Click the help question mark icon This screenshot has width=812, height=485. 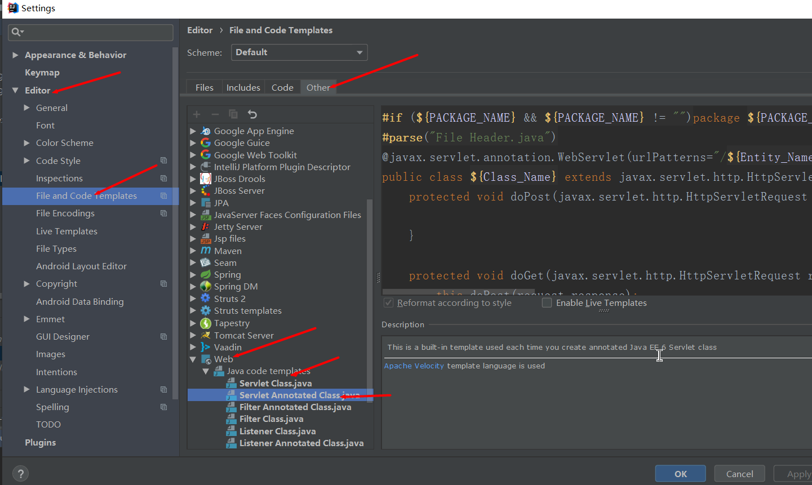point(20,474)
